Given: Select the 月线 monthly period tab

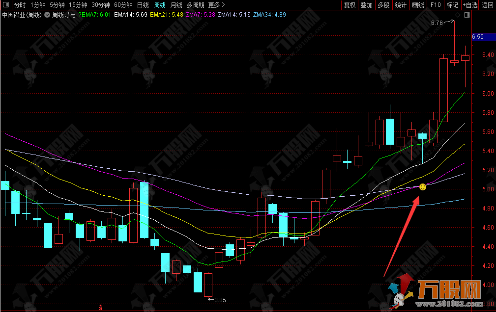Looking at the screenshot, I should [x=176, y=5].
